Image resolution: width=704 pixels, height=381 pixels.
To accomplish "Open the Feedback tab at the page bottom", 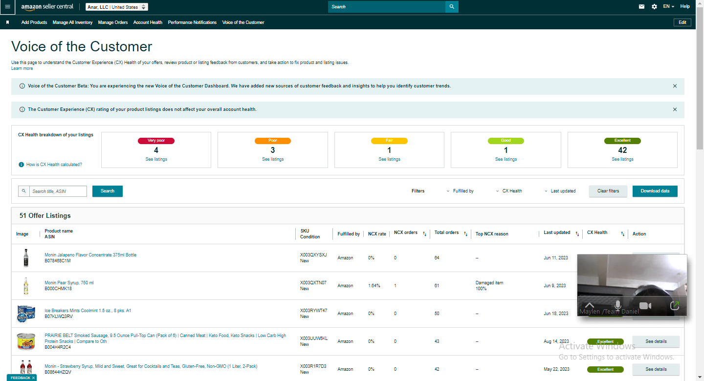I will (21, 378).
